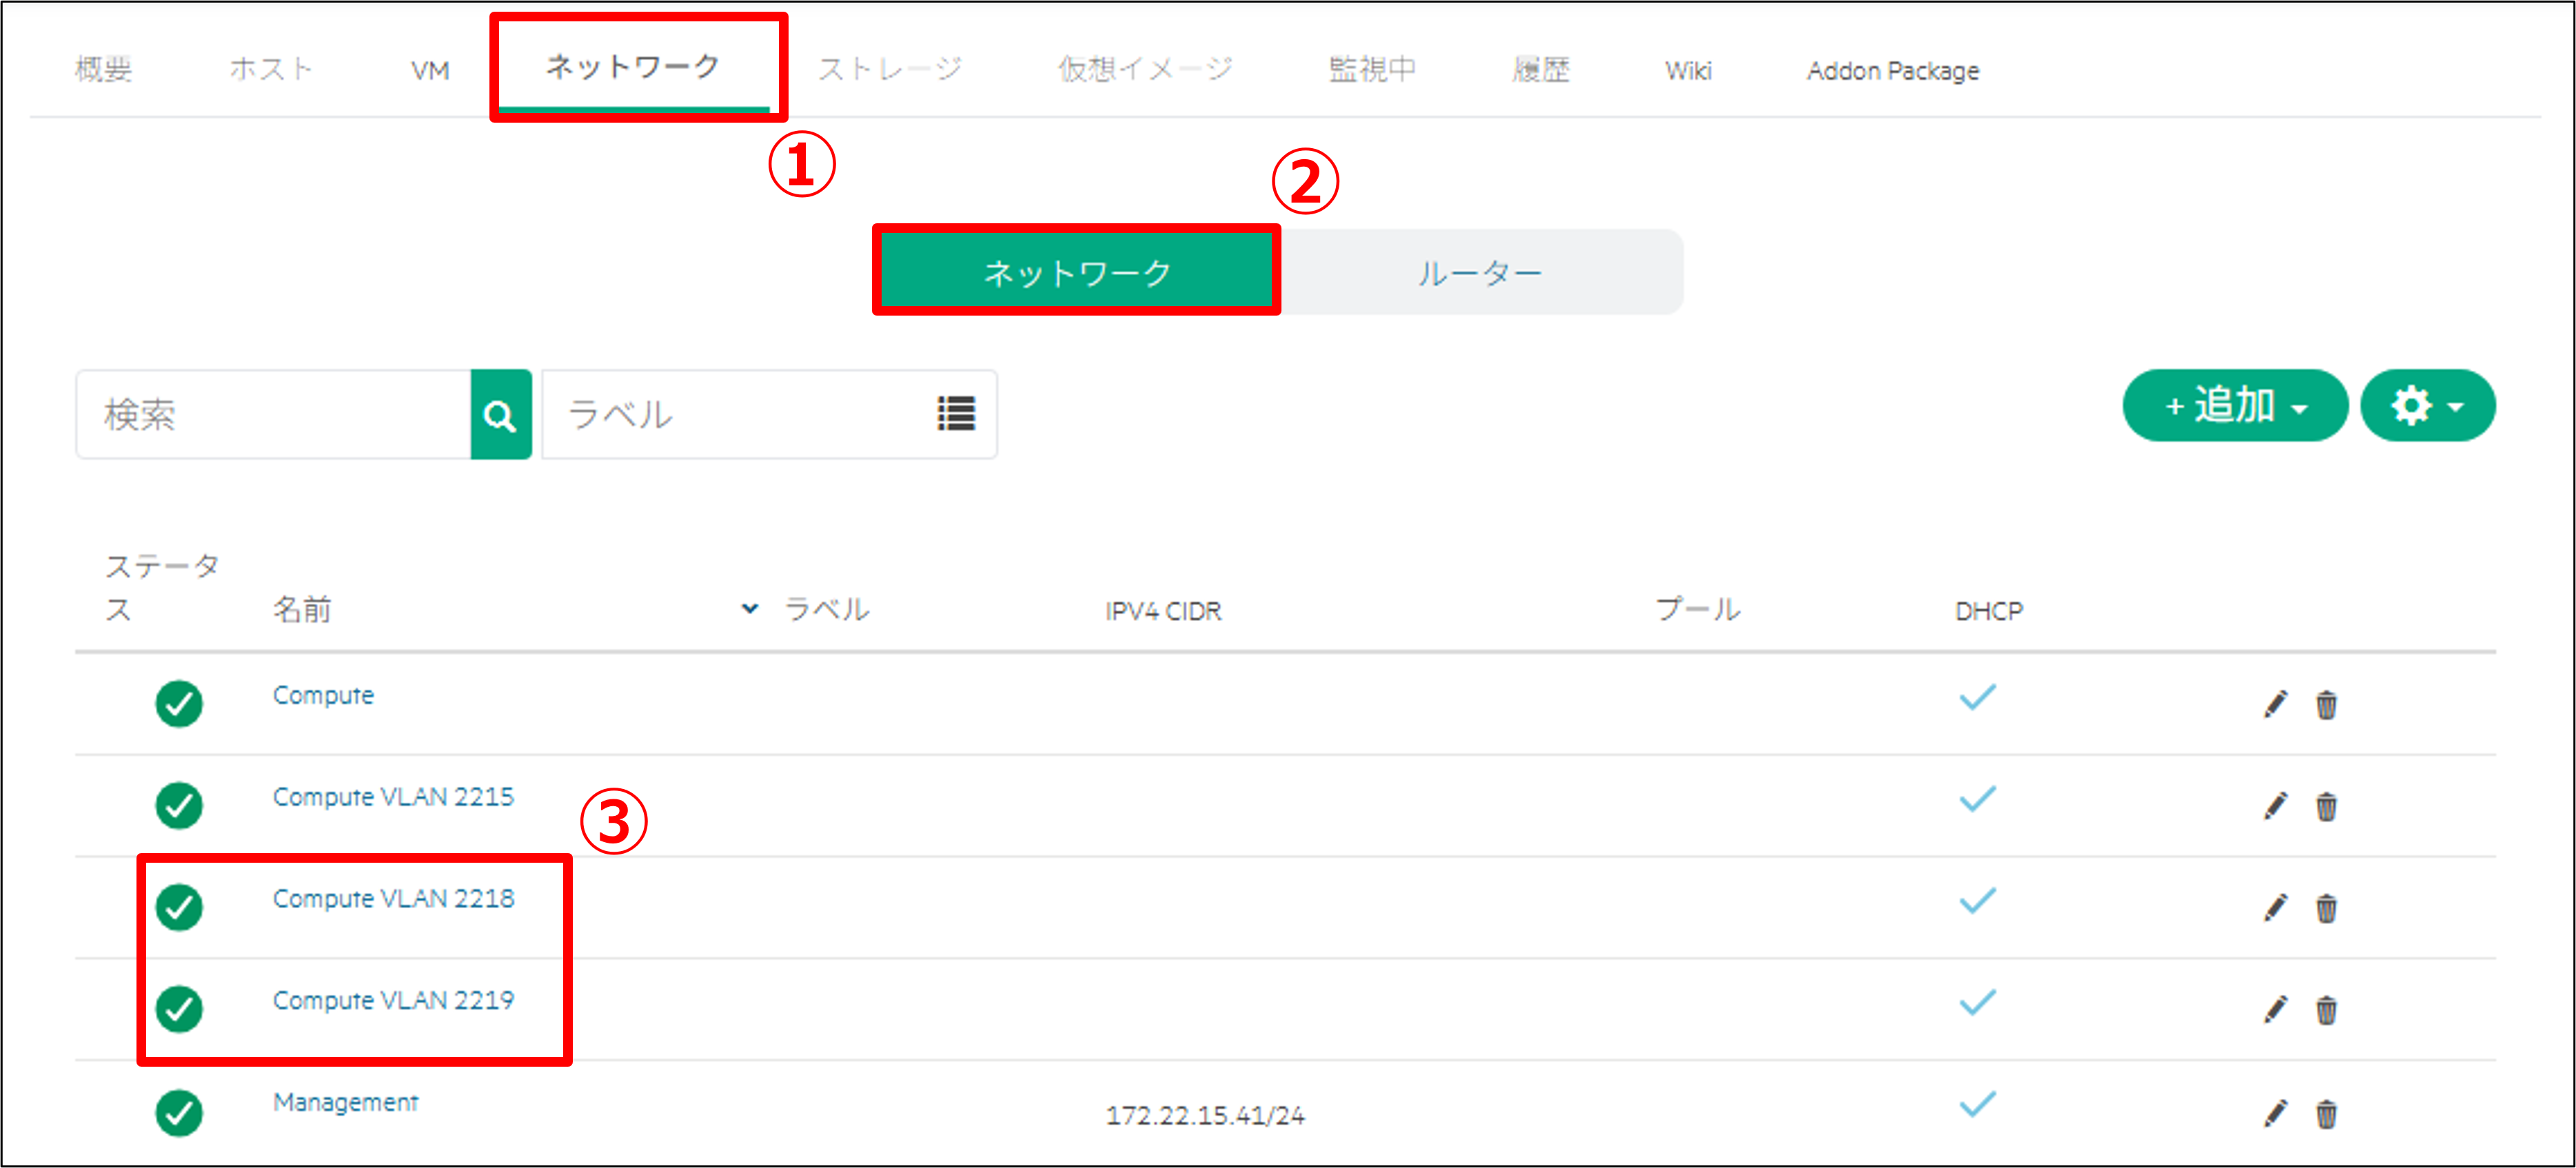Open the 追加 dropdown button
Screen dimensions: 2576x1168
click(x=2234, y=406)
